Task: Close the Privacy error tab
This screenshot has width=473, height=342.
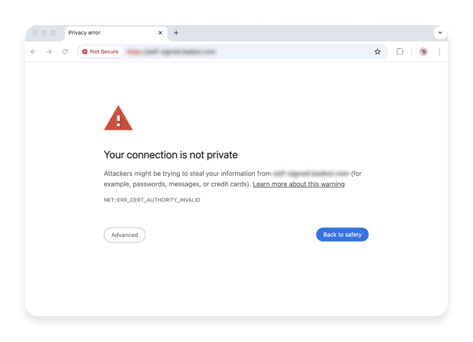Action: point(160,33)
